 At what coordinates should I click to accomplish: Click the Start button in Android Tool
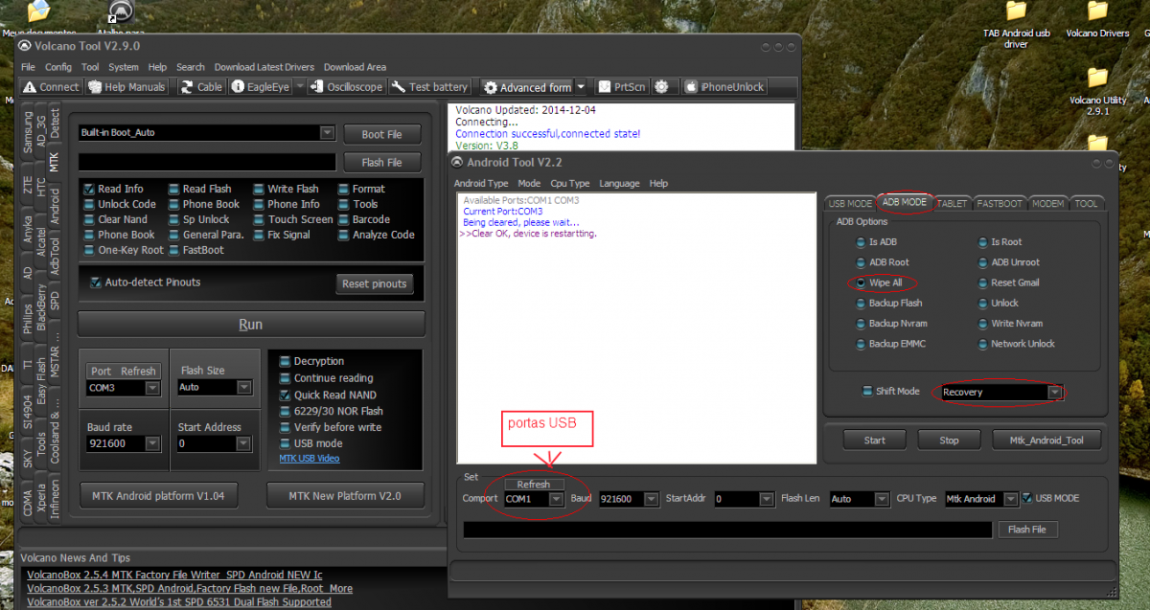click(875, 441)
